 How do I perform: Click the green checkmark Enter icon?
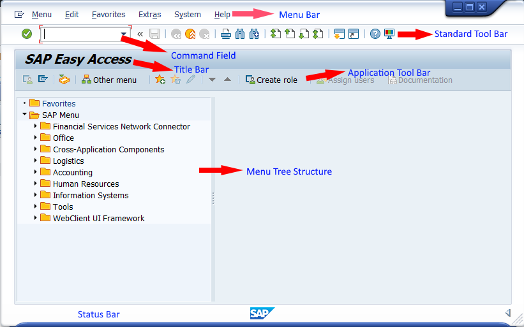tap(27, 34)
